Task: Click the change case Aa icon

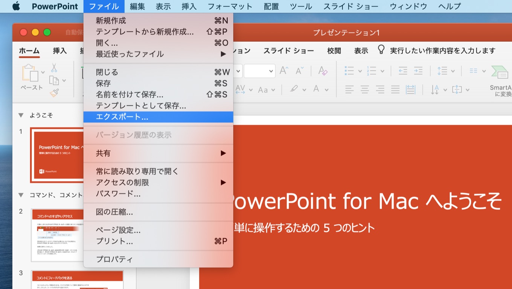Action: click(263, 90)
